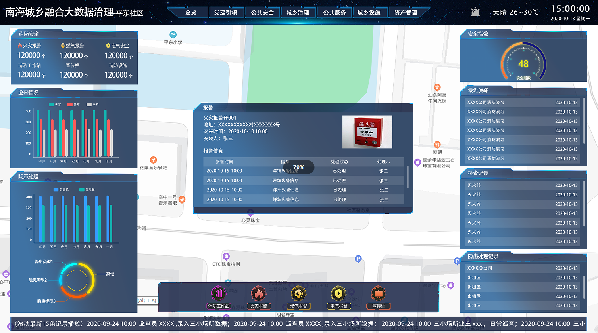The height and width of the screenshot is (333, 598).
Task: Click the 花岸音乐餐吧 map marker
Action: [154, 160]
